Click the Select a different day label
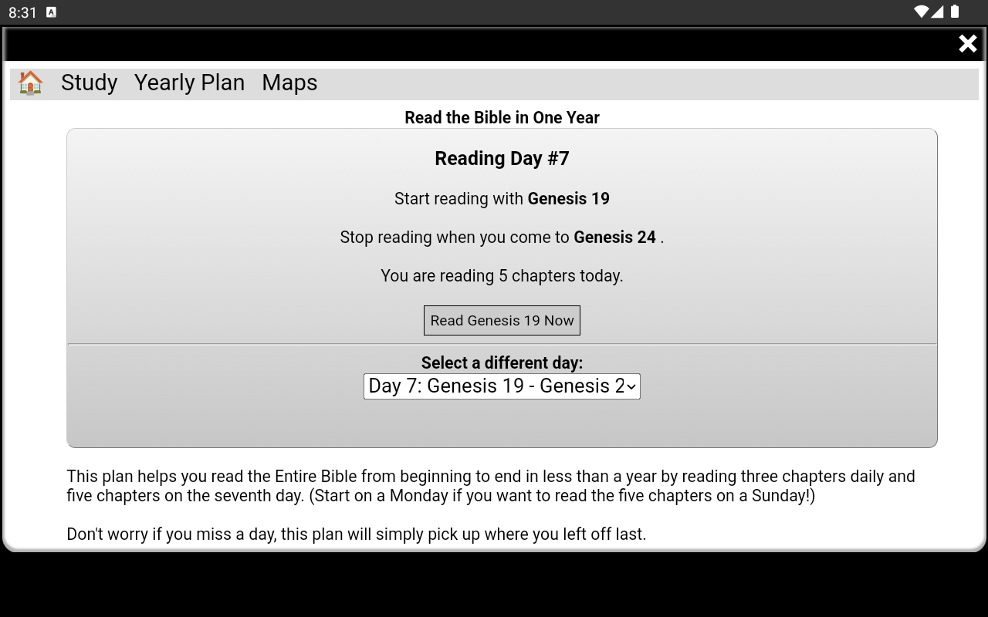Viewport: 988px width, 617px height. [502, 362]
